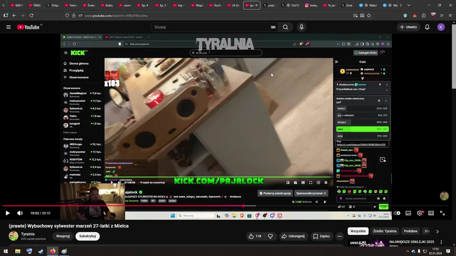Image resolution: width=456 pixels, height=256 pixels.
Task: Open YouTube notifications bell
Action: (x=427, y=27)
